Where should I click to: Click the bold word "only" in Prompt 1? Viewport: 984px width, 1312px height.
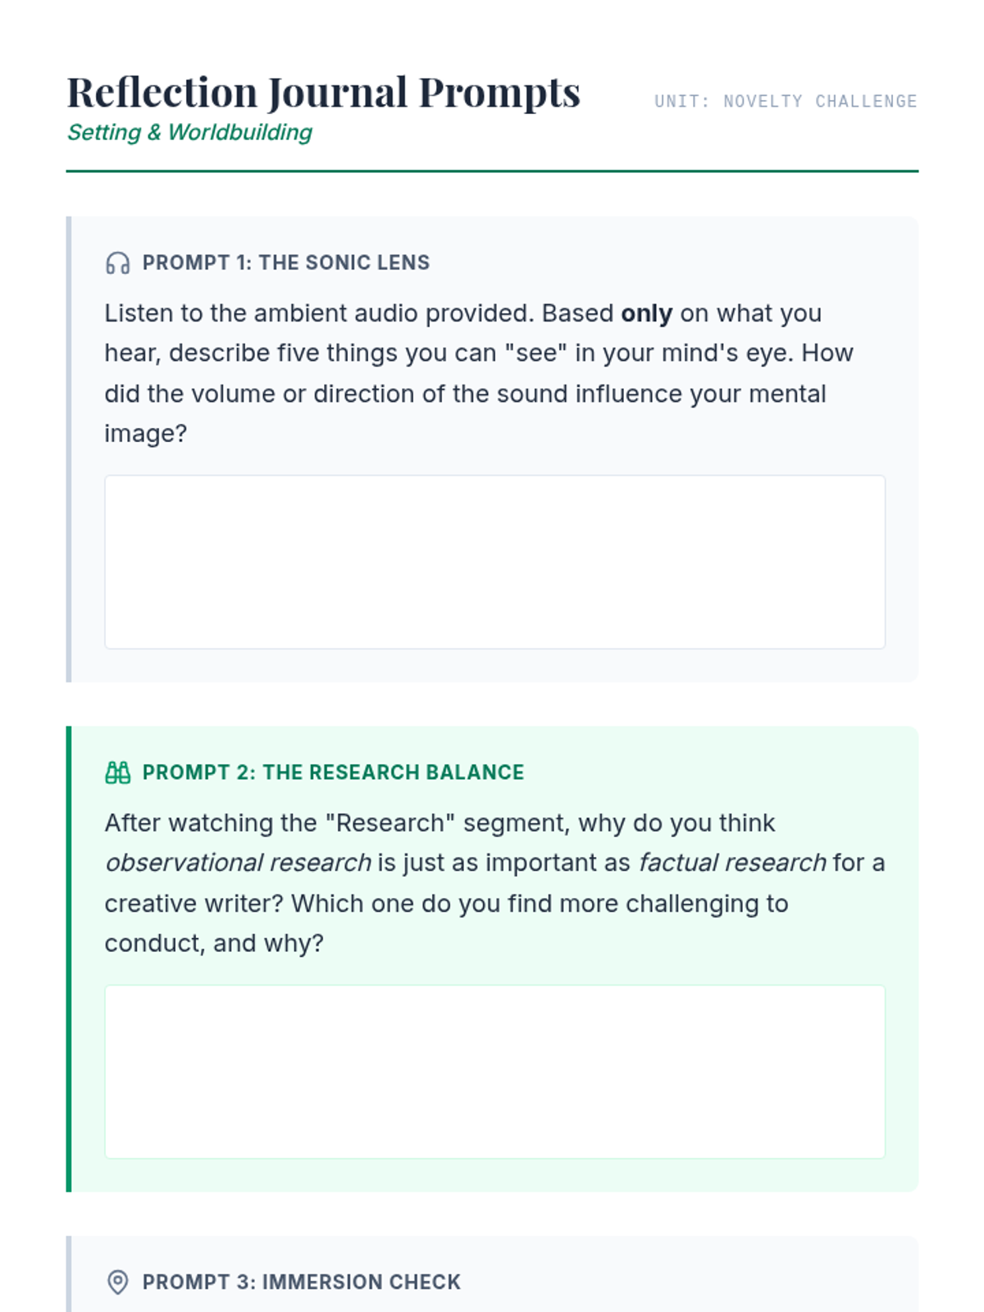(x=646, y=313)
